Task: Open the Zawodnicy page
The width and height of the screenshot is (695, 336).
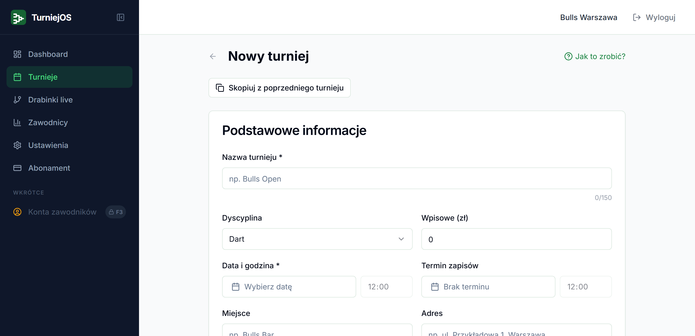Action: pyautogui.click(x=69, y=122)
